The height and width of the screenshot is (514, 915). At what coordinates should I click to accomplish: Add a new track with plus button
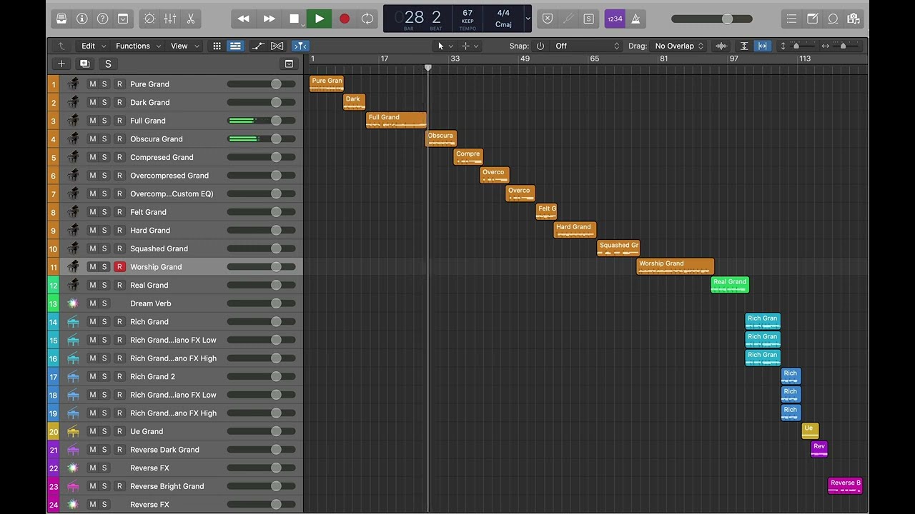click(61, 64)
